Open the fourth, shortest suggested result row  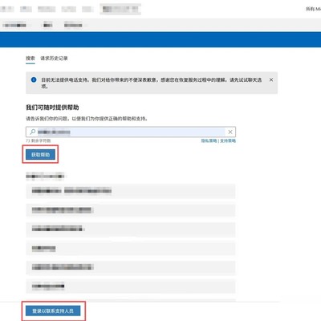131,249
